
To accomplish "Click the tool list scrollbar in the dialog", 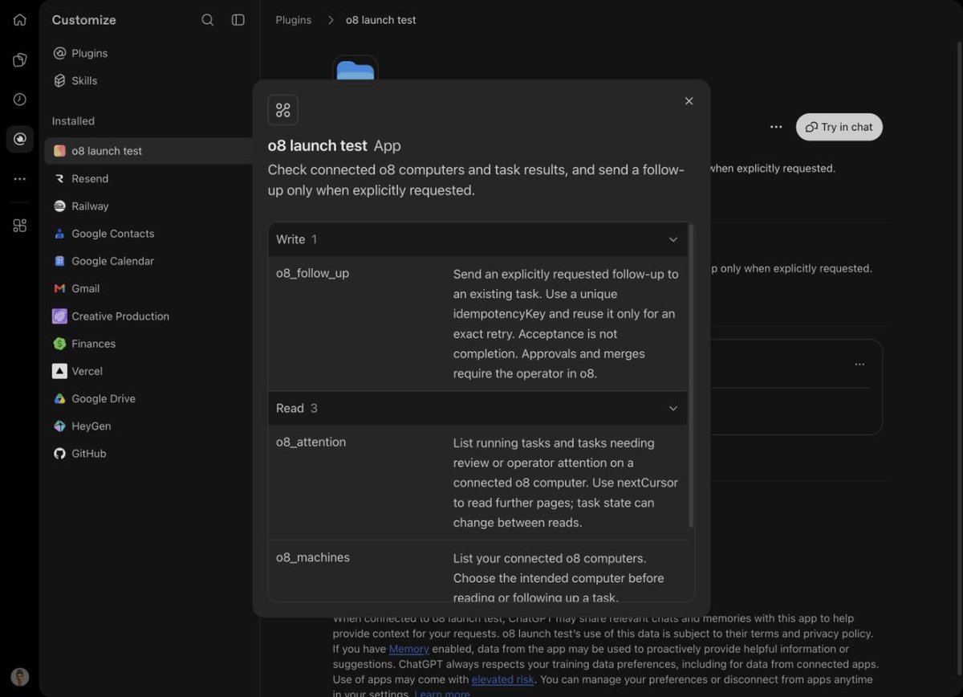I will [x=691, y=376].
